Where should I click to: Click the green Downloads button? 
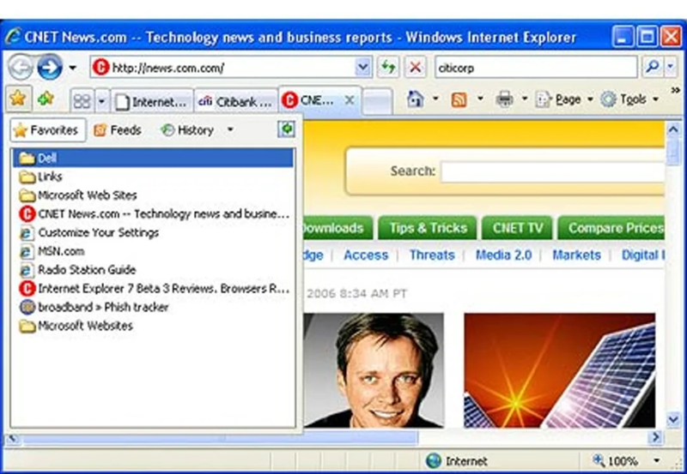tap(337, 228)
